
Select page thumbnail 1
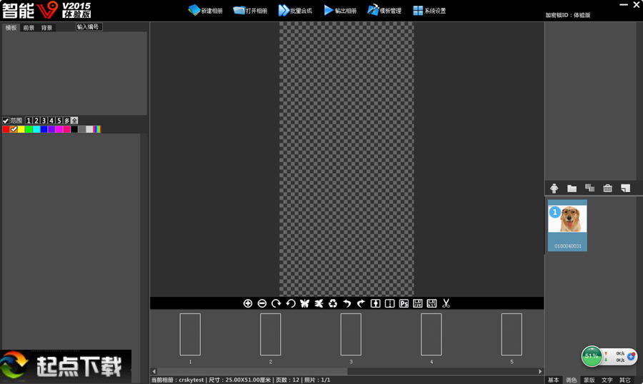(x=190, y=335)
